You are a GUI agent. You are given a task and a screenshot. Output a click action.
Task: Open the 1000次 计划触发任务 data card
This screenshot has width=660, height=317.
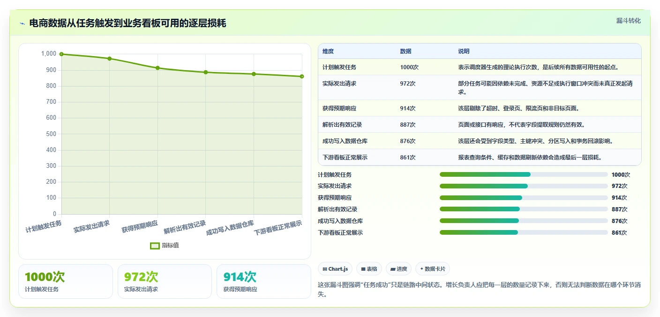point(66,281)
